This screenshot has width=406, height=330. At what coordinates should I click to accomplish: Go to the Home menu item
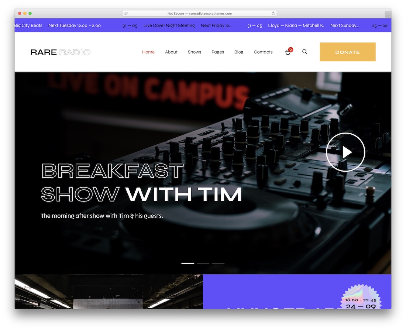148,52
